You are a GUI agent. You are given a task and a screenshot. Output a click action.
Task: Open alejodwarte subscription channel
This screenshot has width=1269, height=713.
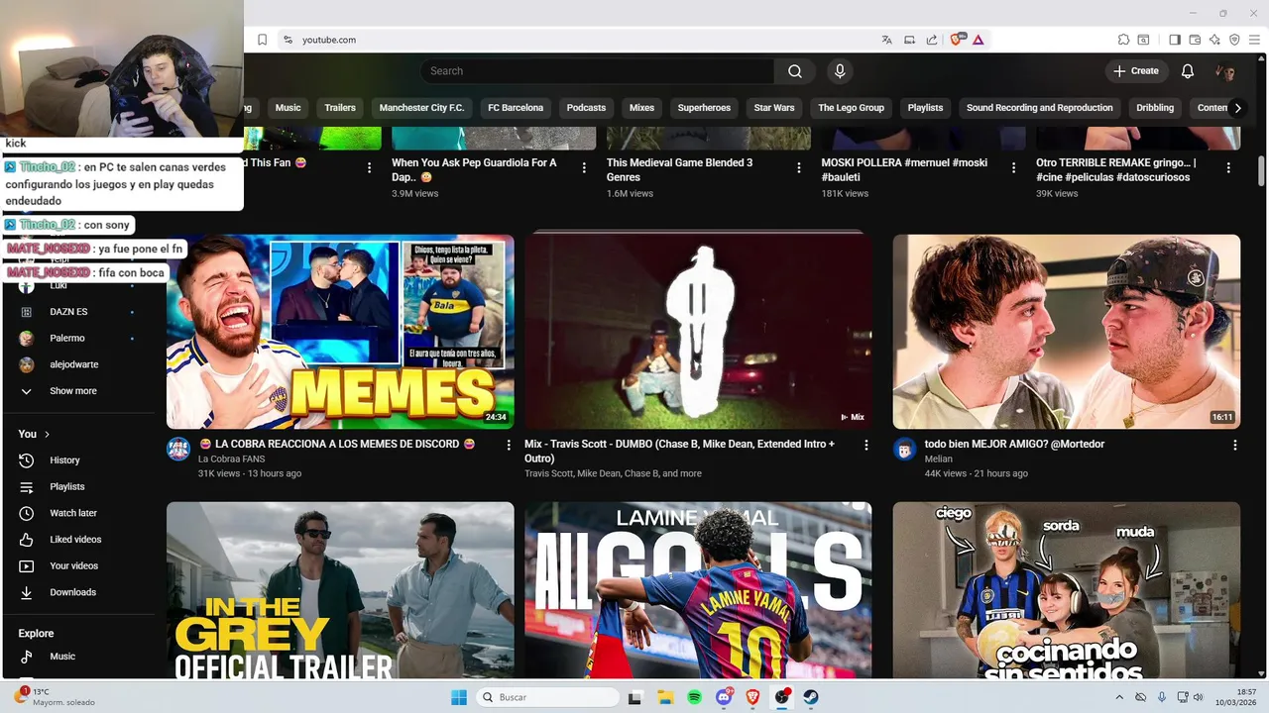(x=77, y=364)
